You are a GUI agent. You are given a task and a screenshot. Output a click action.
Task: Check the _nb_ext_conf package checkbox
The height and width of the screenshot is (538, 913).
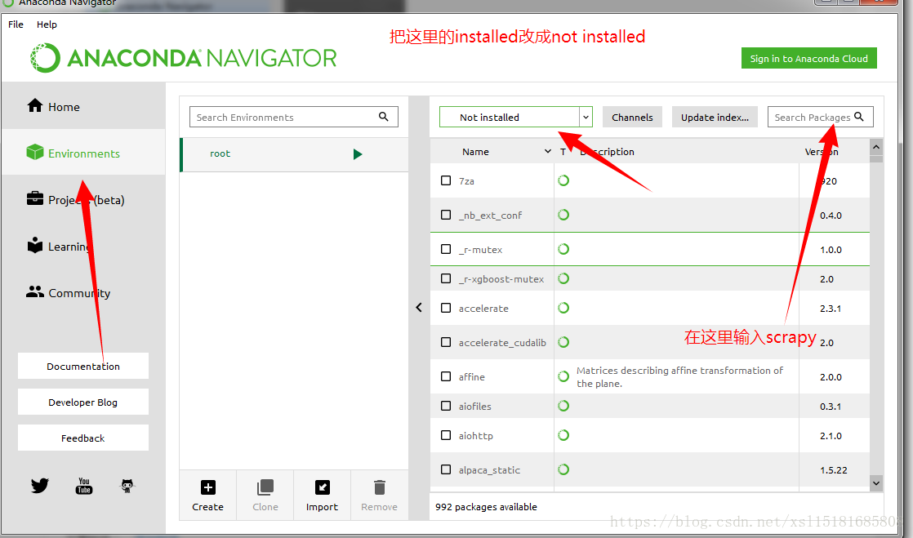pos(446,215)
